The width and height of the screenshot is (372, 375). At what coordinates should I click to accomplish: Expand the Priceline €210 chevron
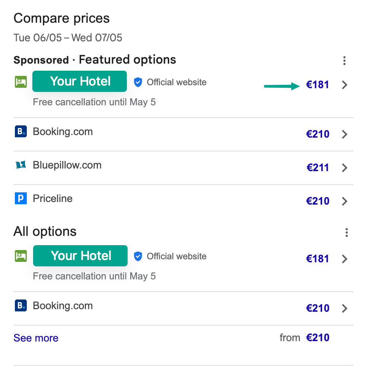345,201
